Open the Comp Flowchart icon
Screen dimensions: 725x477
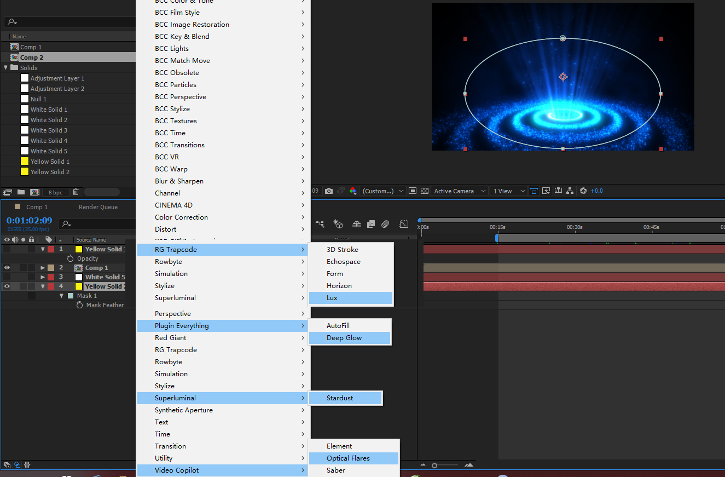coord(570,191)
